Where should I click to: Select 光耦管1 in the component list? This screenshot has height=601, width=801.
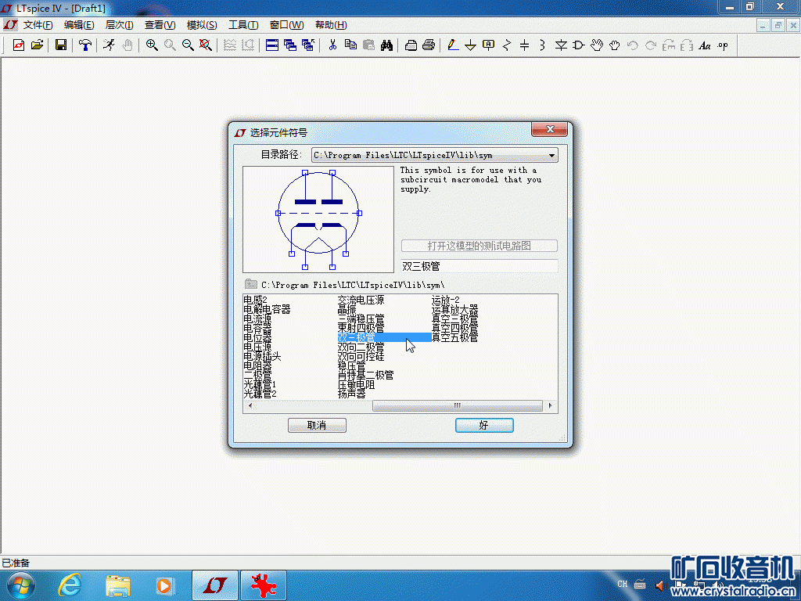point(260,384)
